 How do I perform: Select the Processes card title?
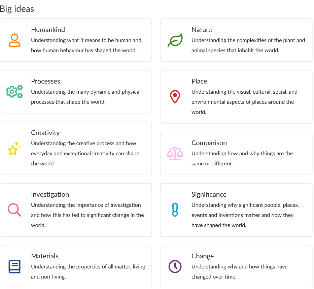coord(46,81)
